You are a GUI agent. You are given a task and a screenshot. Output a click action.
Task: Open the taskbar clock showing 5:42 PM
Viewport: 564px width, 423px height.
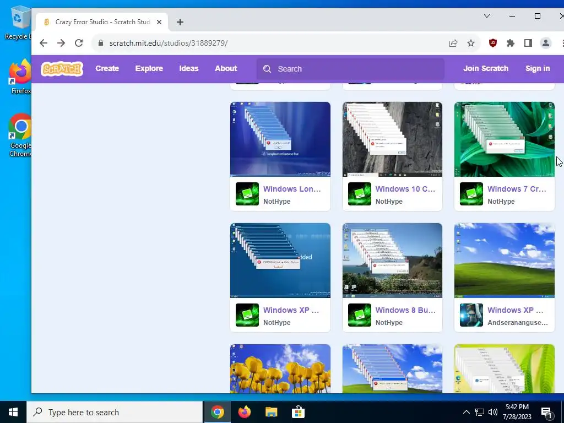[517, 412]
